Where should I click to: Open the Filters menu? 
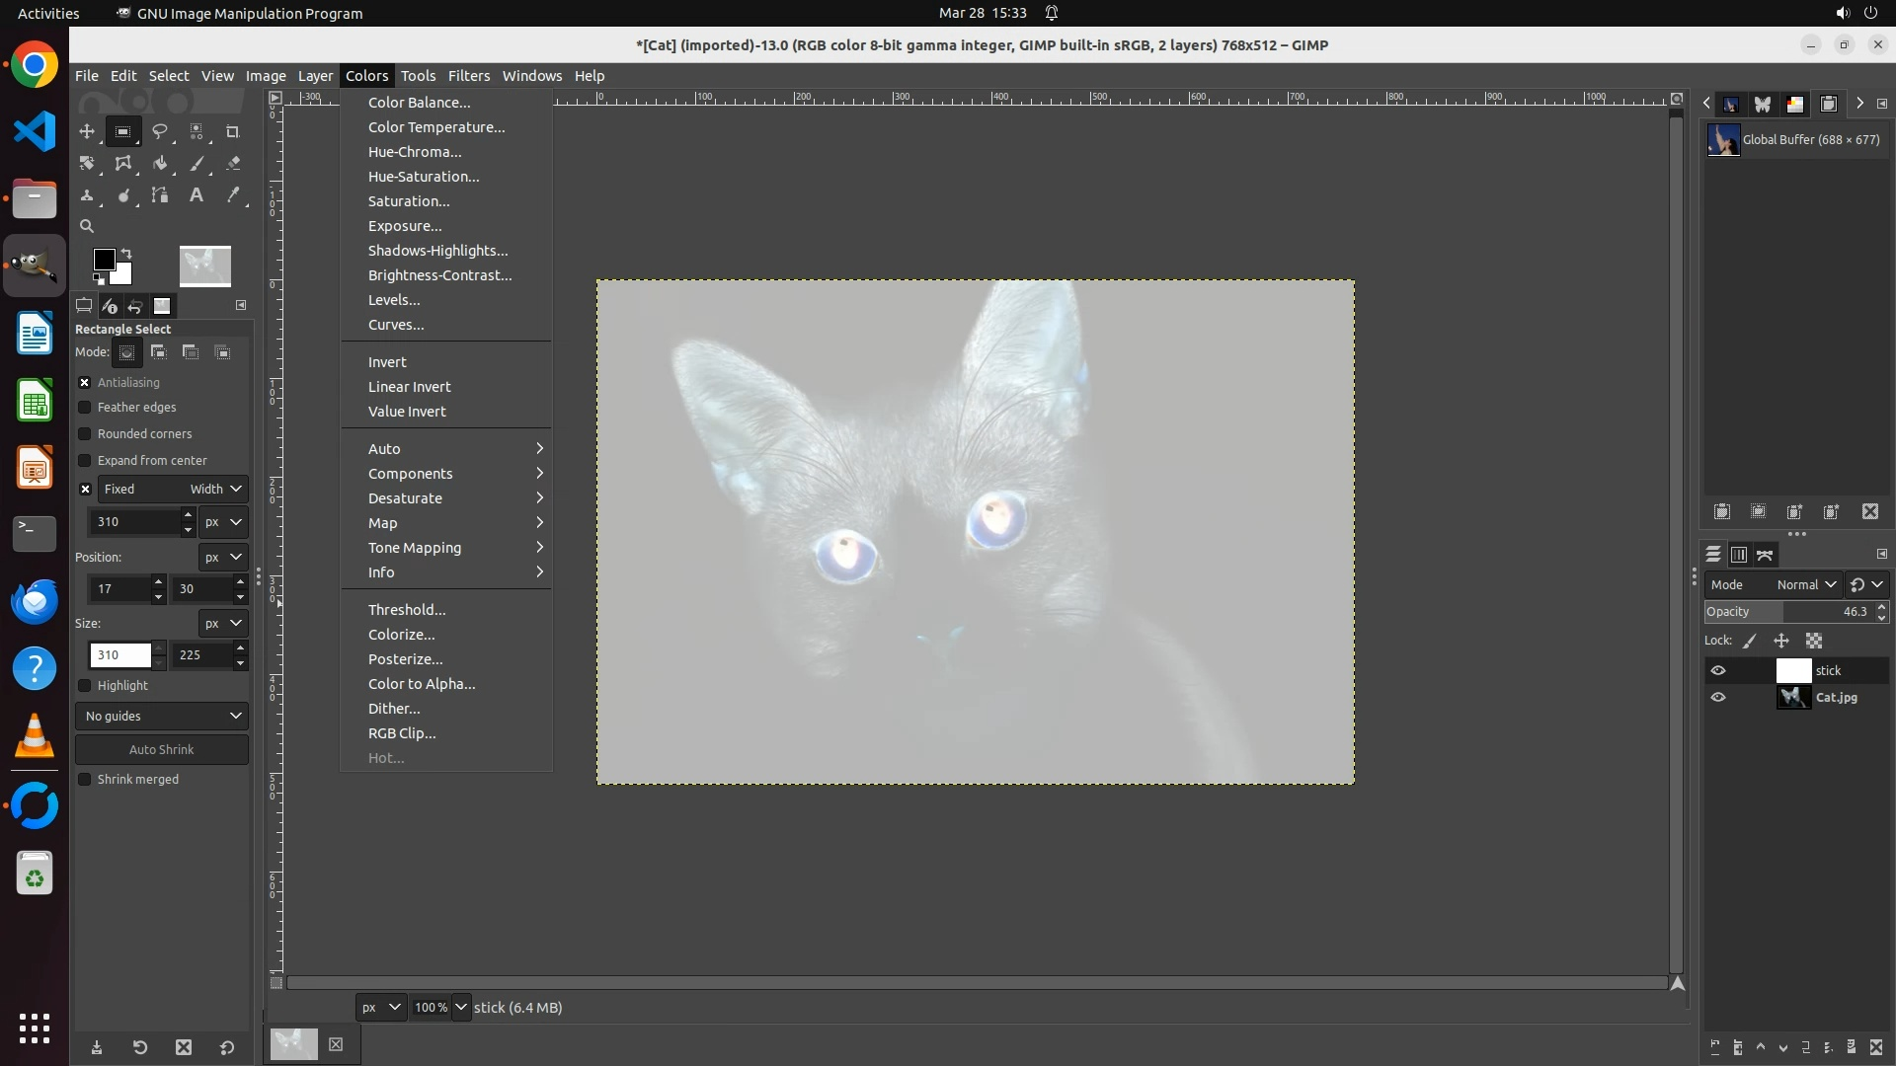pos(468,76)
